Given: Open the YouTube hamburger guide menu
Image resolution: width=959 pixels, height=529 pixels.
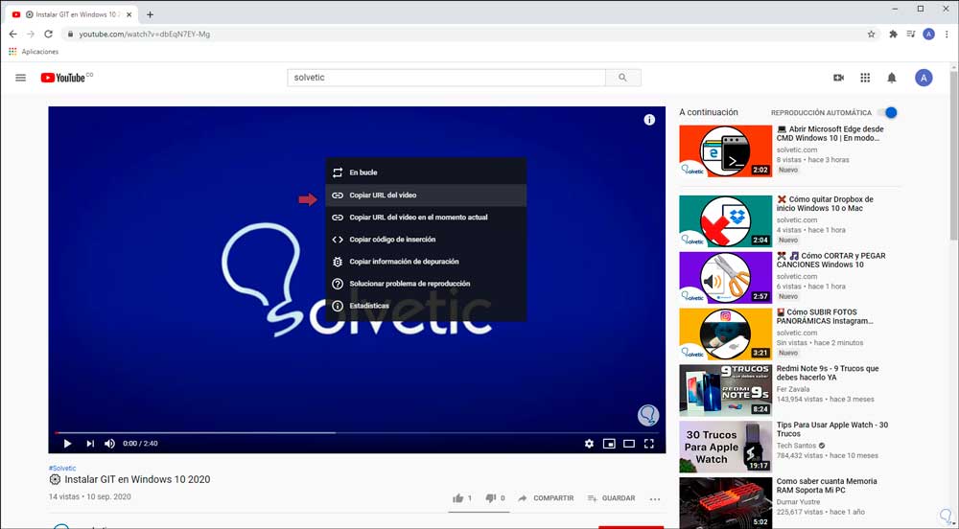Looking at the screenshot, I should point(21,78).
